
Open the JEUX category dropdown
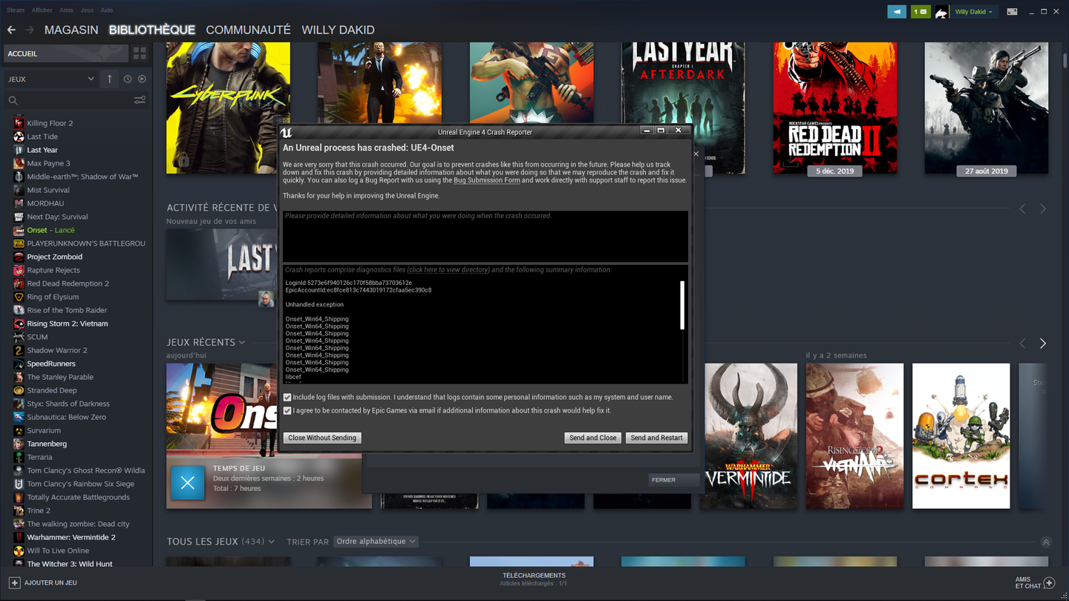coord(50,79)
